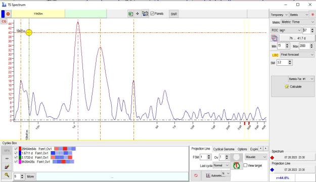Open the Bartels dropdown
The image size is (316, 182).
(x=299, y=15)
